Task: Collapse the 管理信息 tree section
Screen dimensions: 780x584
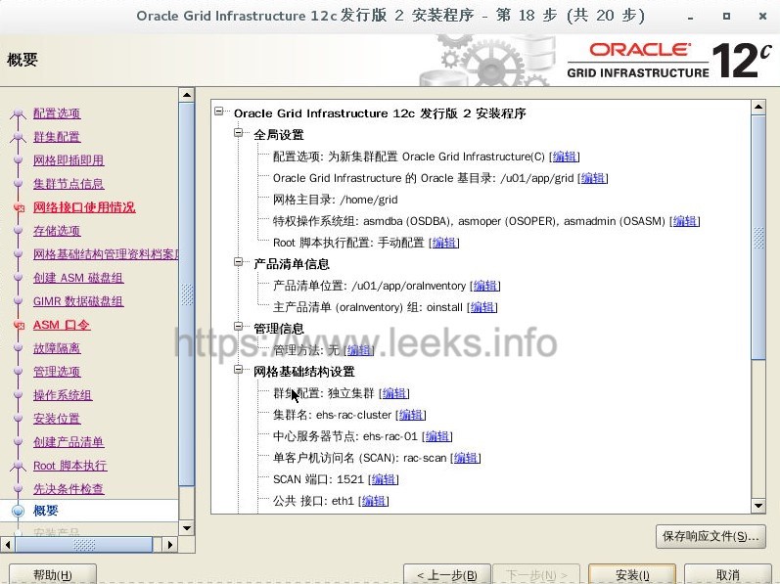Action: click(238, 327)
